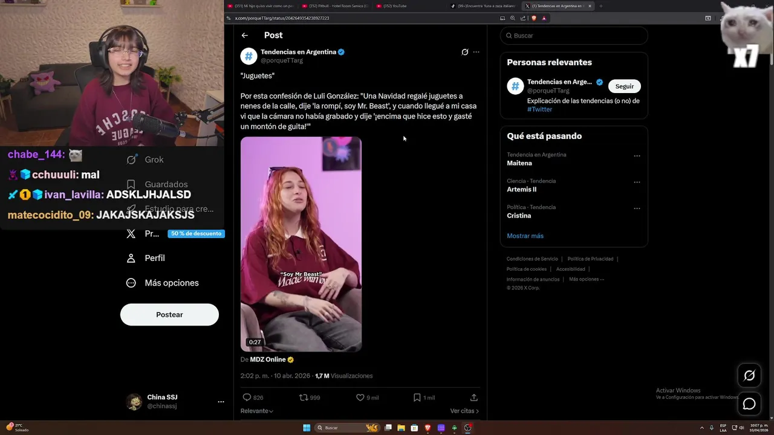The image size is (774, 435).
Task: Click the Postear button
Action: 169,315
